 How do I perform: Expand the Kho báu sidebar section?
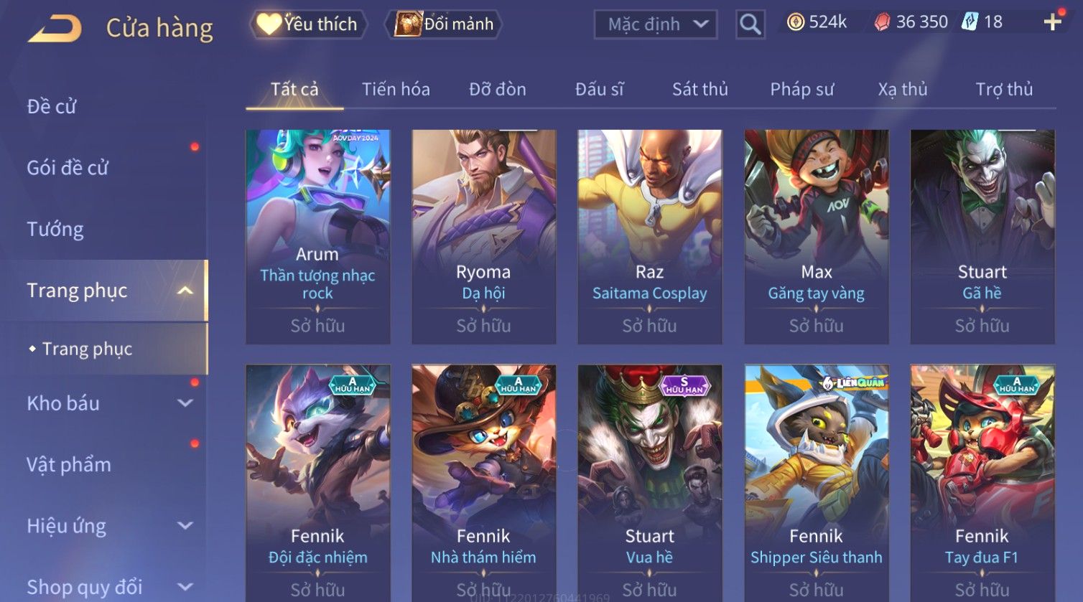tap(185, 403)
